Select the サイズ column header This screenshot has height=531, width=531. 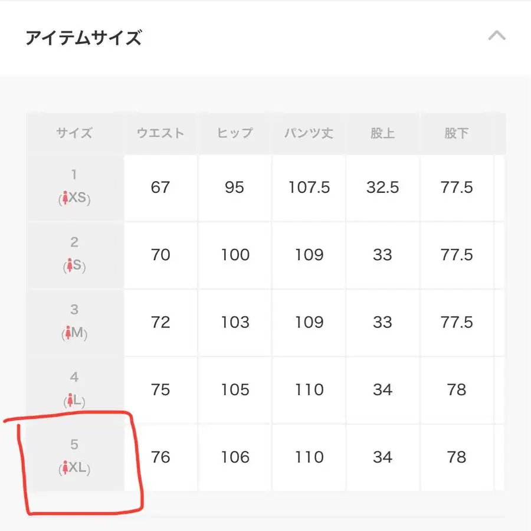[74, 133]
